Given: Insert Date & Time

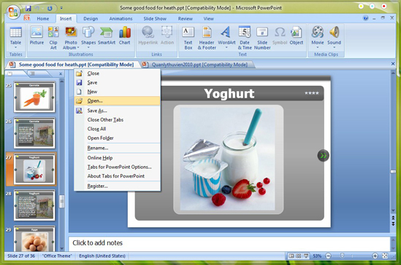Looking at the screenshot, I should (x=245, y=38).
